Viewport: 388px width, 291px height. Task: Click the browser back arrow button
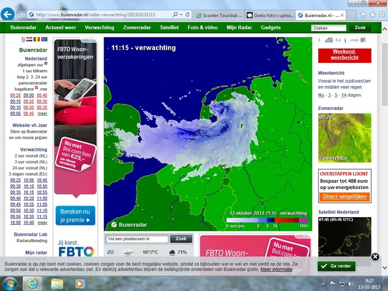[8, 14]
